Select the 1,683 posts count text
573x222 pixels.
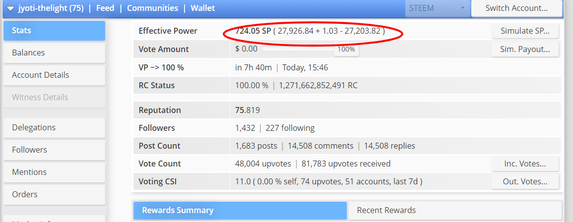256,146
